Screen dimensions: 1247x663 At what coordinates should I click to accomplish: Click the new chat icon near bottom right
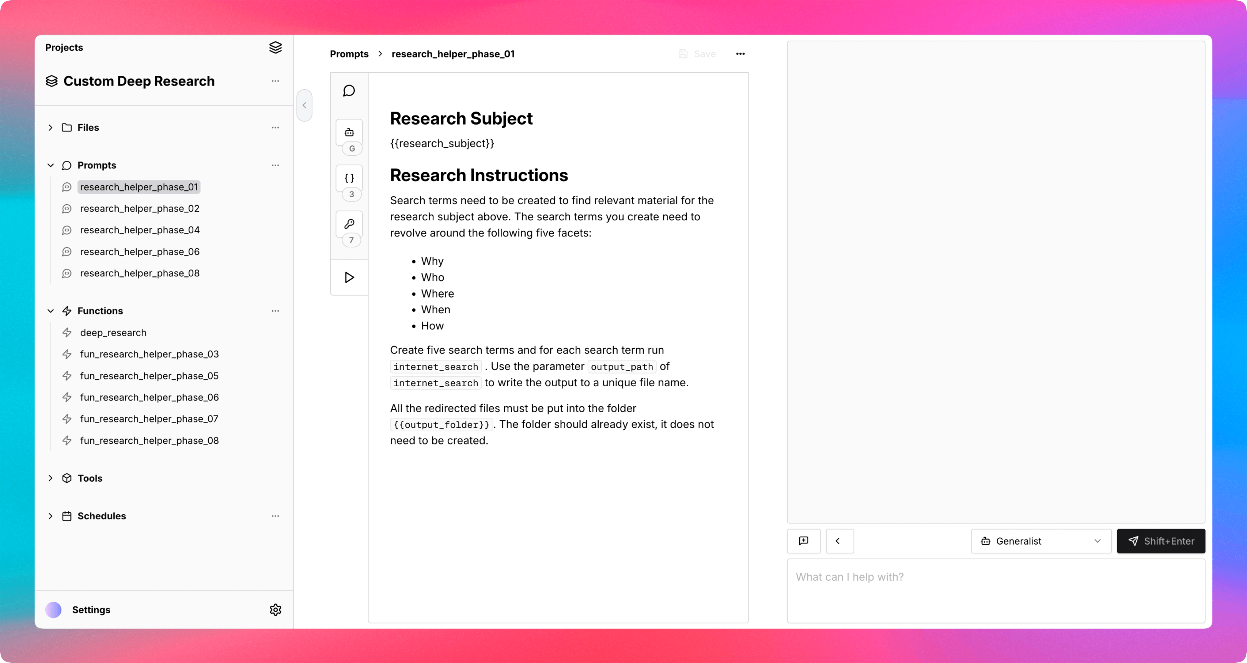click(x=804, y=541)
